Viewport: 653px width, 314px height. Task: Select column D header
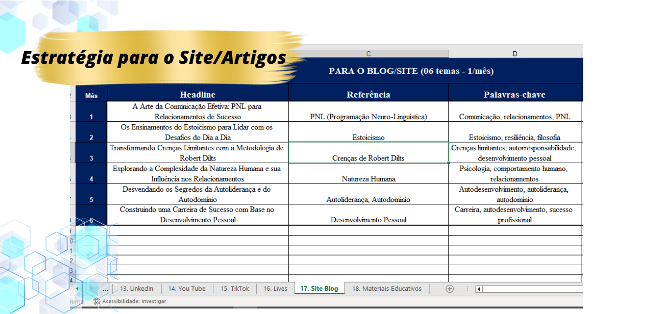click(515, 54)
